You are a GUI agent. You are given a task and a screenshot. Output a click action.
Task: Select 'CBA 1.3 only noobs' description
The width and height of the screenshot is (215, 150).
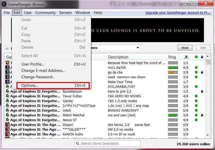pos(122,101)
